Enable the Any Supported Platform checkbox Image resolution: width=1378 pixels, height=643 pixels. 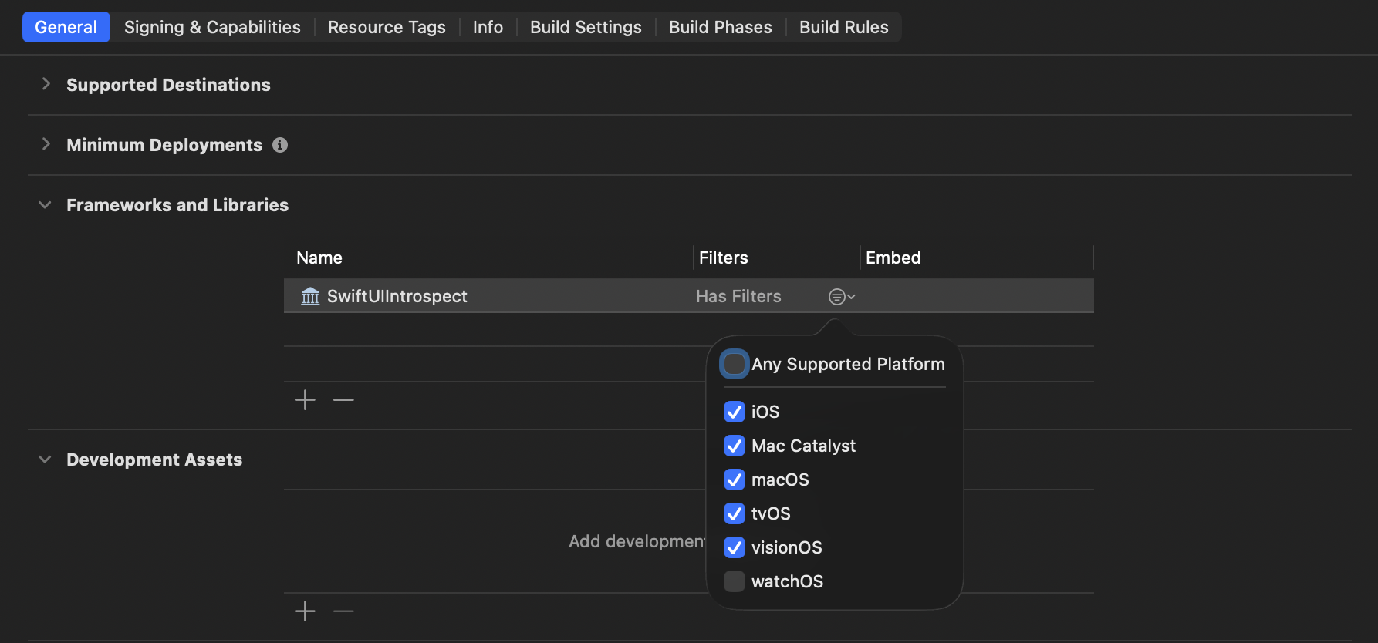[735, 364]
